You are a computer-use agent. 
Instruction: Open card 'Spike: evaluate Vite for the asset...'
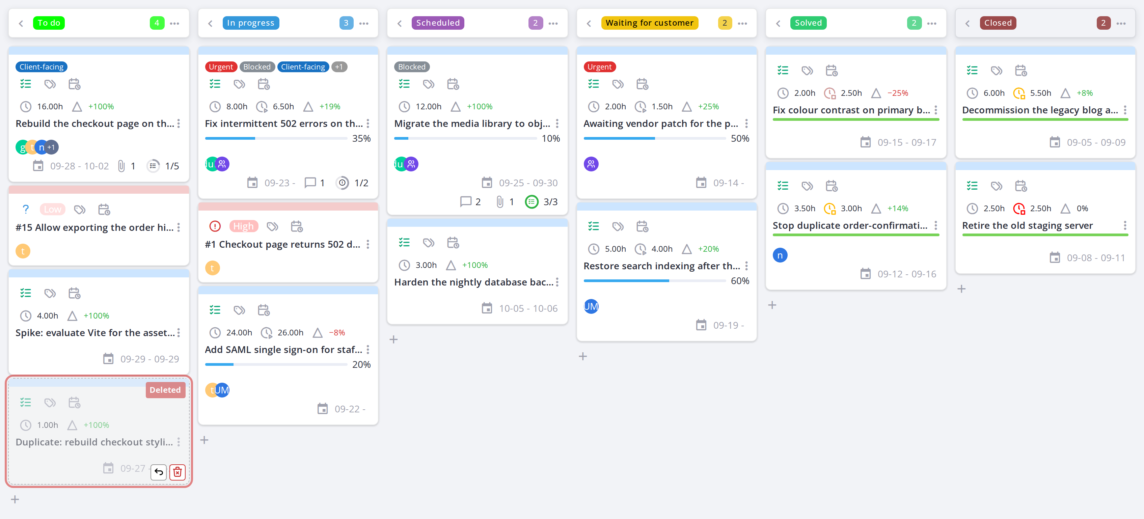click(95, 332)
